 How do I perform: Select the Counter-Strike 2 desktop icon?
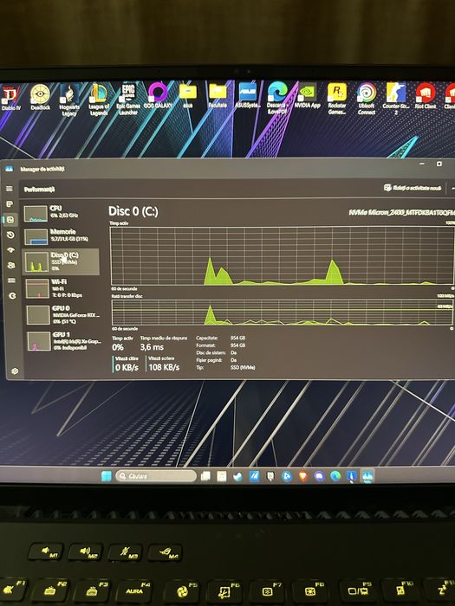(396, 99)
